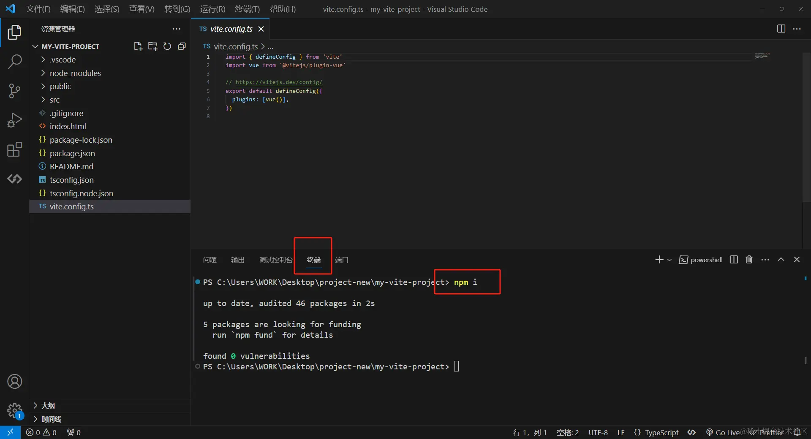Kill terminal with trash icon

pyautogui.click(x=749, y=260)
